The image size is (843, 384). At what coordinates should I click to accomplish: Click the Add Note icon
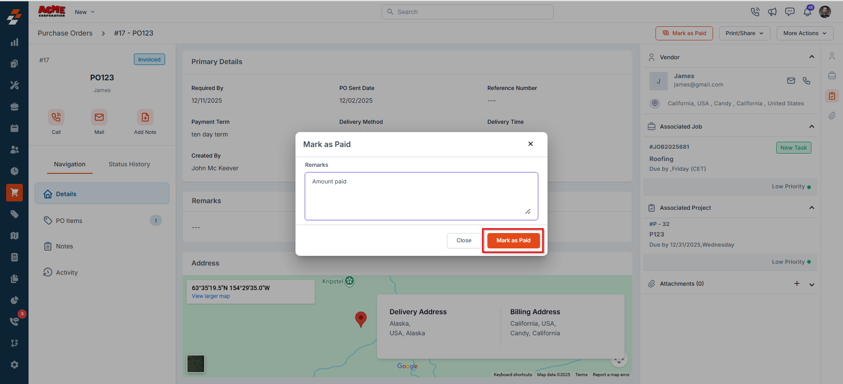click(x=145, y=117)
